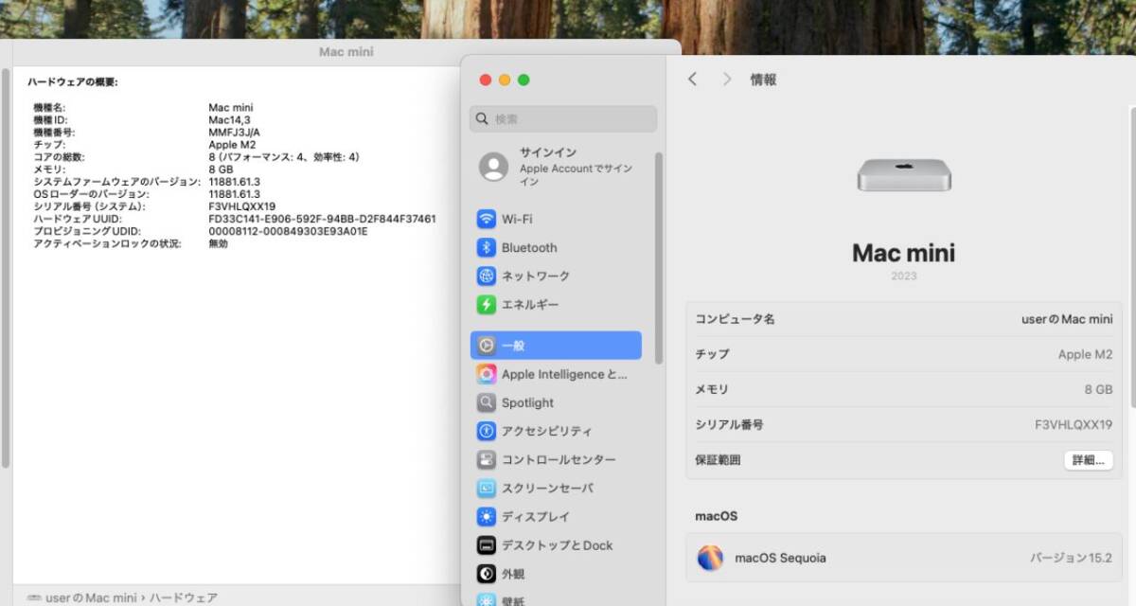Click the 詳細... warranty button
Image resolution: width=1136 pixels, height=606 pixels.
pyautogui.click(x=1088, y=460)
